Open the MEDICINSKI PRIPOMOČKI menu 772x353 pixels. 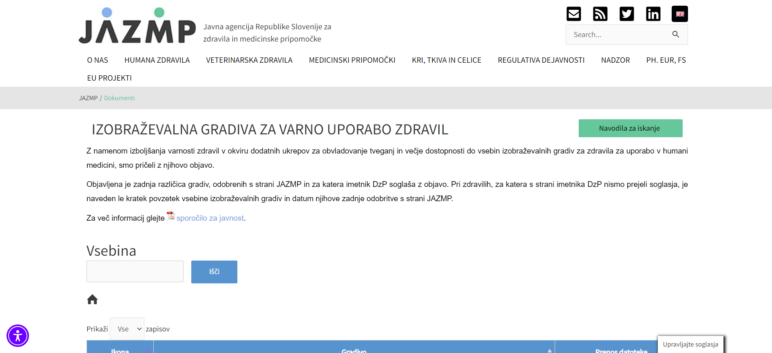tap(352, 60)
